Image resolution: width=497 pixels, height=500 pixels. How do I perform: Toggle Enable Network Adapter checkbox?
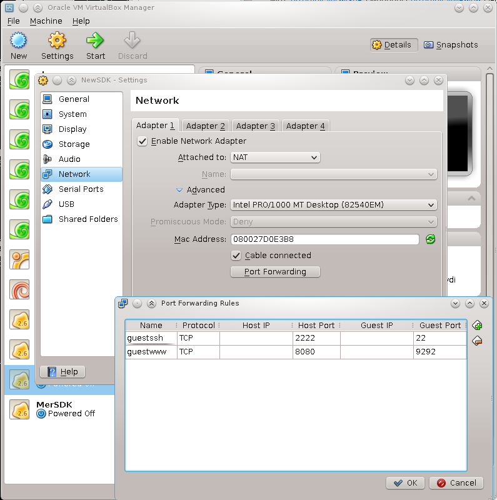(143, 141)
